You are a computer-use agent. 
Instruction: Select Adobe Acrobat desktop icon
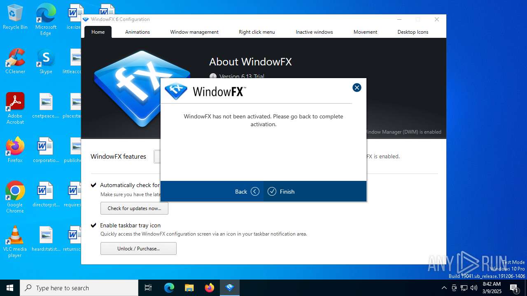coord(15,109)
